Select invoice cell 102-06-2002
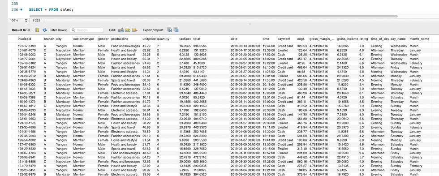 click(x=27, y=55)
